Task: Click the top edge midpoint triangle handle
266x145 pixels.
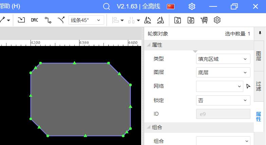Action: (75, 63)
